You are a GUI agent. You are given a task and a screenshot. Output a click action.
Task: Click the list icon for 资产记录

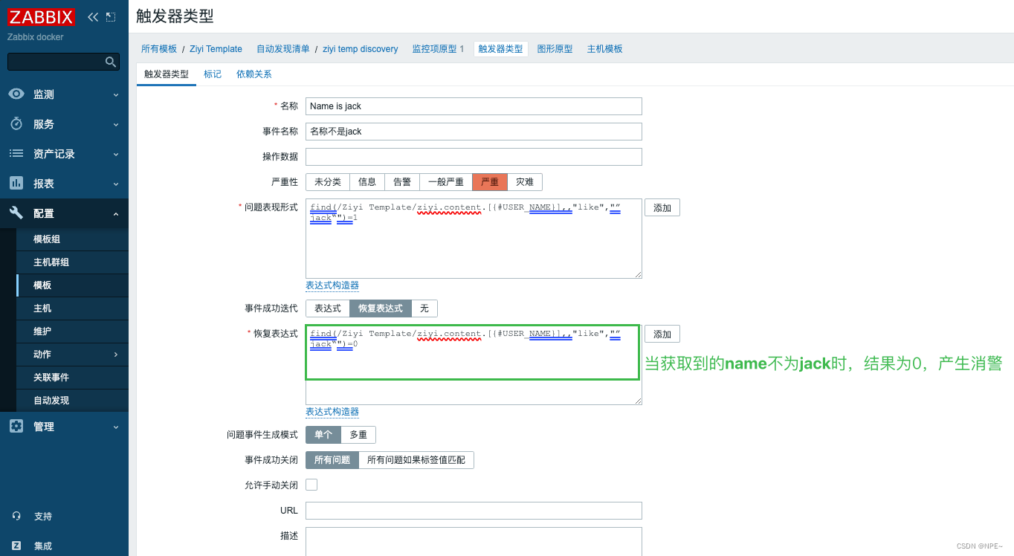click(16, 154)
